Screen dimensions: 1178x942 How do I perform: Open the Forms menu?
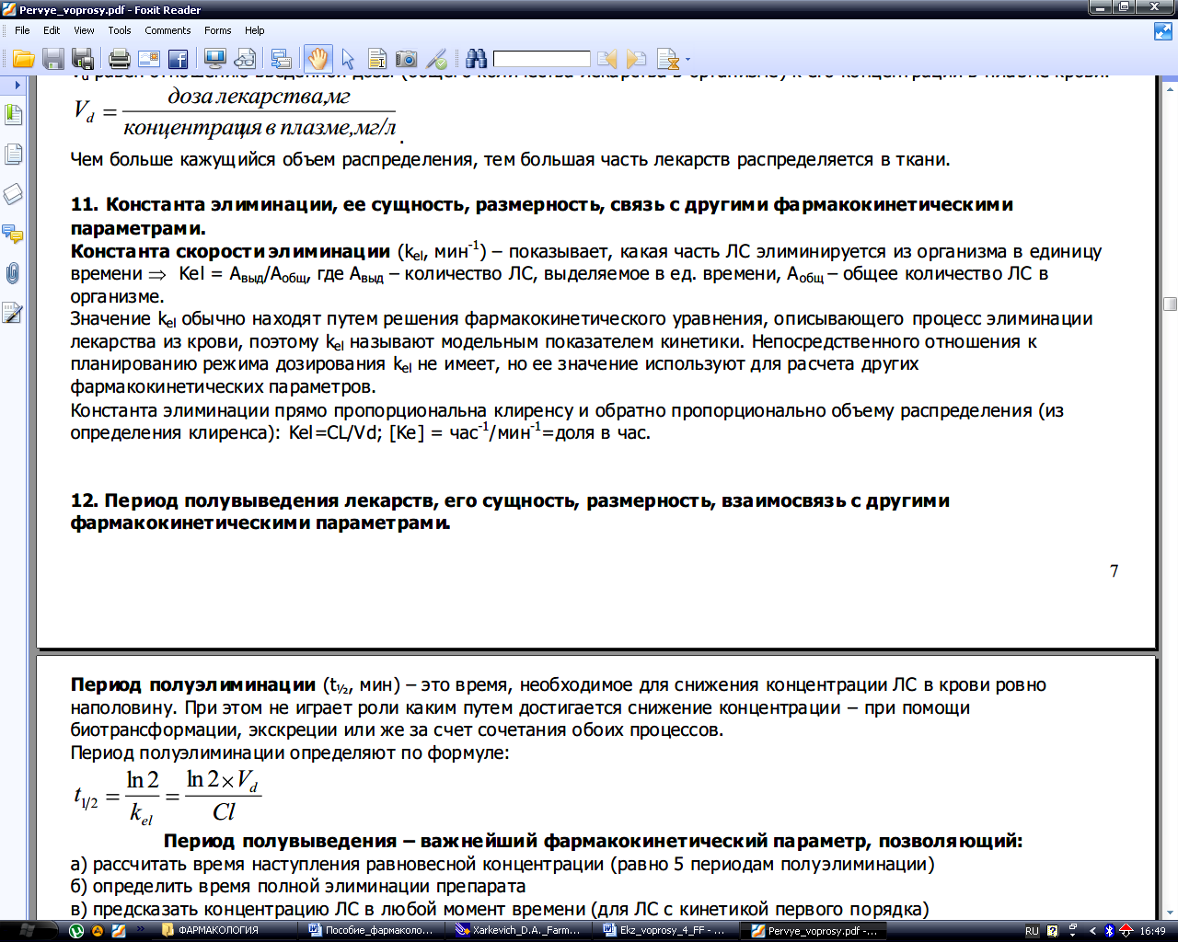[x=218, y=30]
